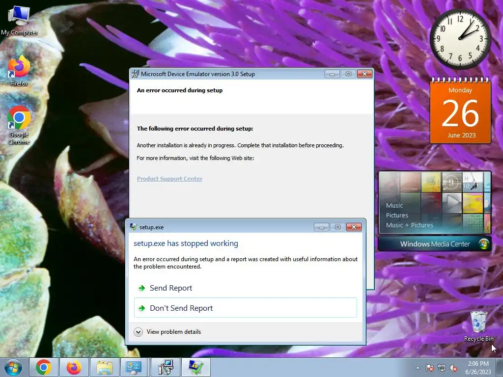Open network status tray icon

pyautogui.click(x=442, y=368)
